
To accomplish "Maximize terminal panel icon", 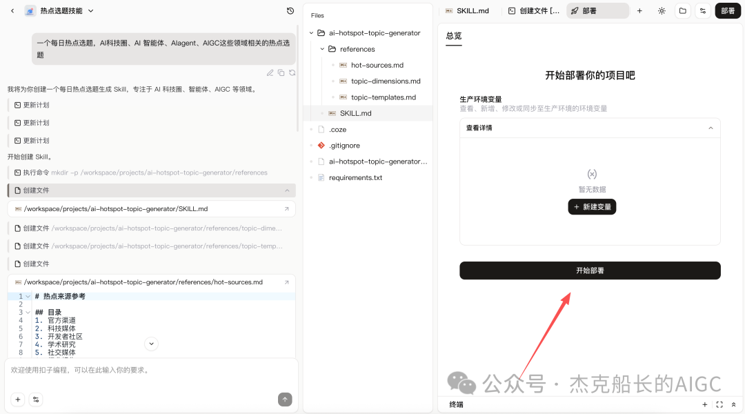I will (x=719, y=404).
